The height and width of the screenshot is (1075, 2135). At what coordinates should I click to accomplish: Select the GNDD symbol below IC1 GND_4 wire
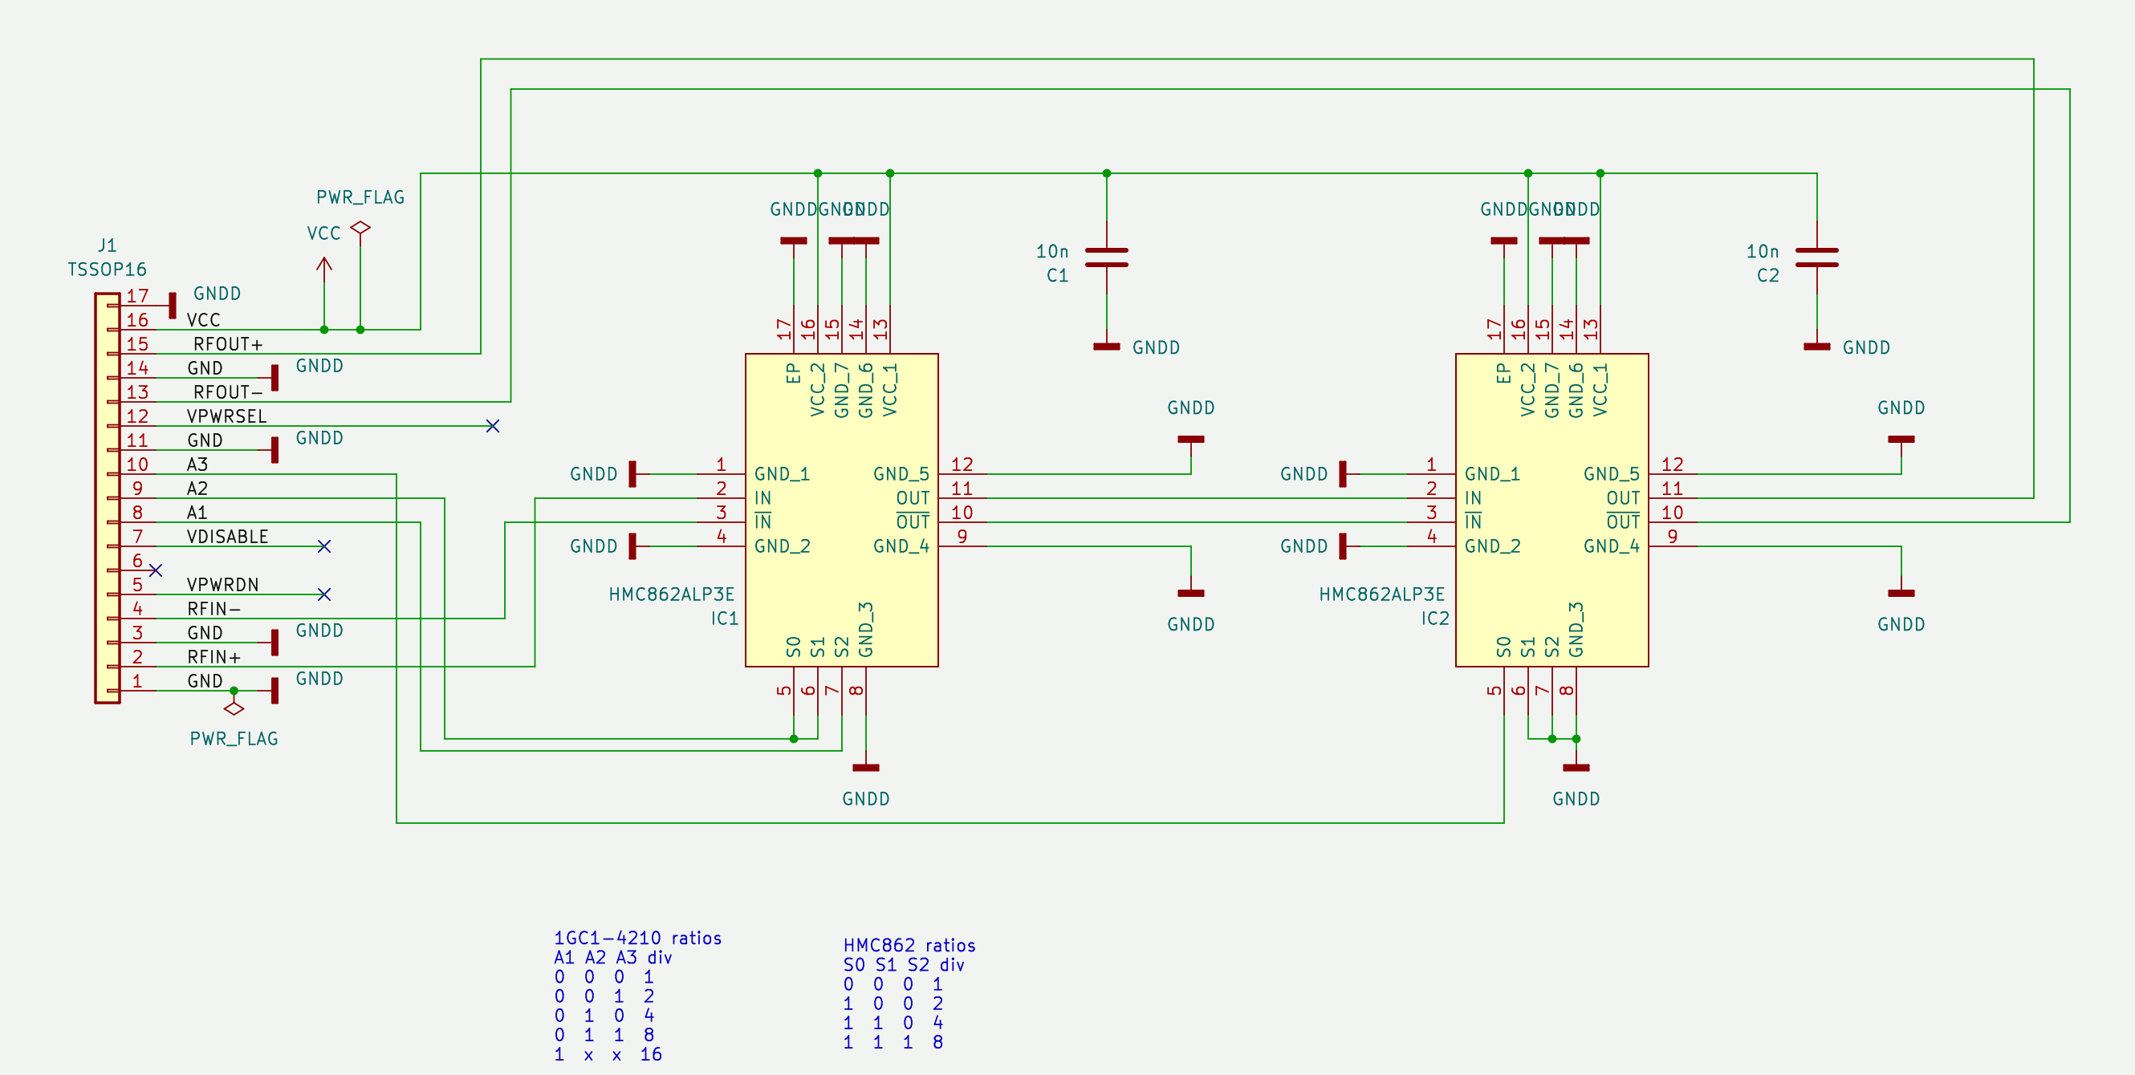[1191, 593]
